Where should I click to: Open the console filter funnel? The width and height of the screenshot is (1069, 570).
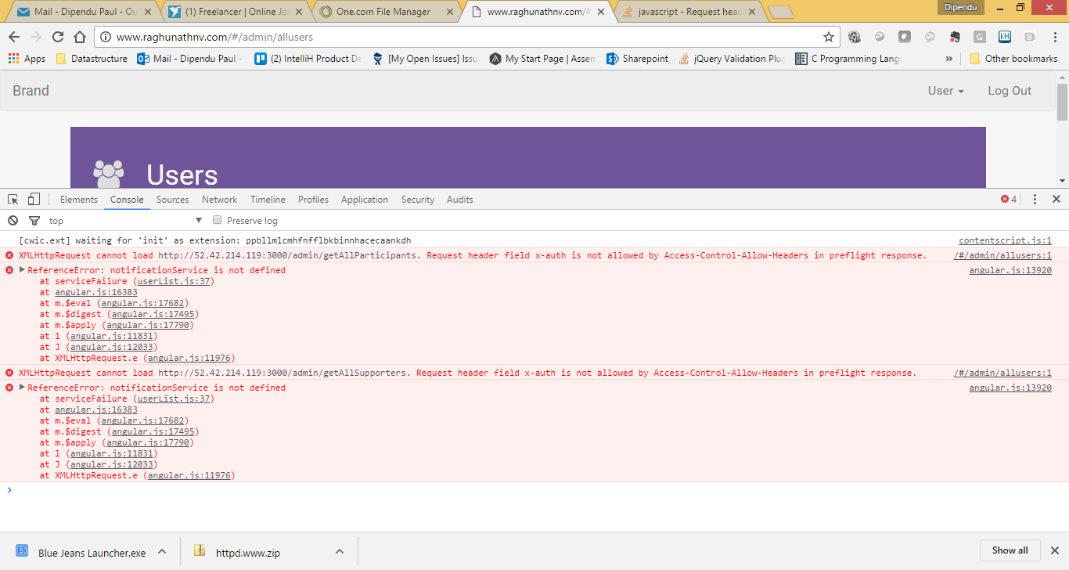(x=34, y=221)
